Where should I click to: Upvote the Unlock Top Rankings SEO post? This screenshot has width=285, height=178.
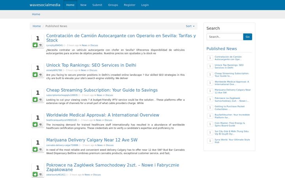coord(35,74)
